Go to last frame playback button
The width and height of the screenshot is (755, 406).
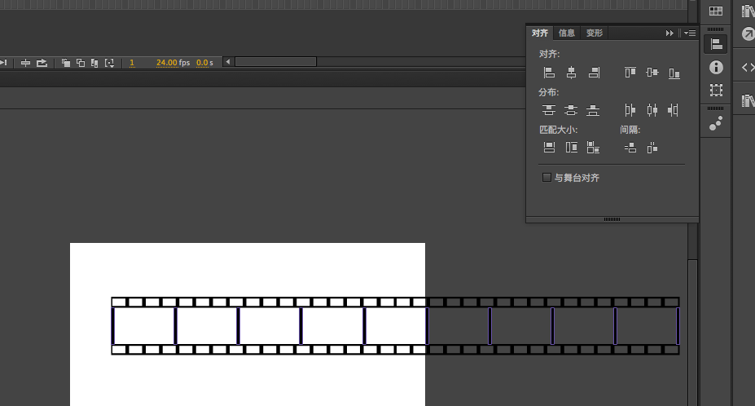pos(4,63)
